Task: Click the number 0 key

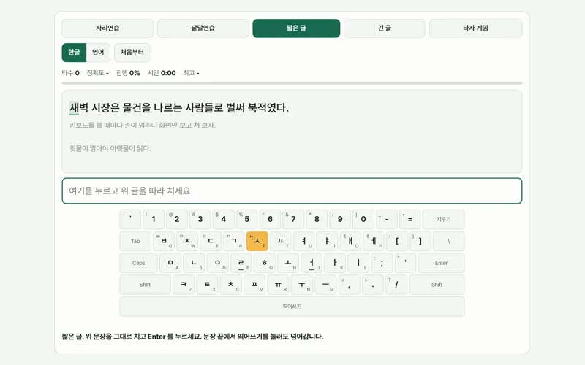Action: pyautogui.click(x=363, y=220)
